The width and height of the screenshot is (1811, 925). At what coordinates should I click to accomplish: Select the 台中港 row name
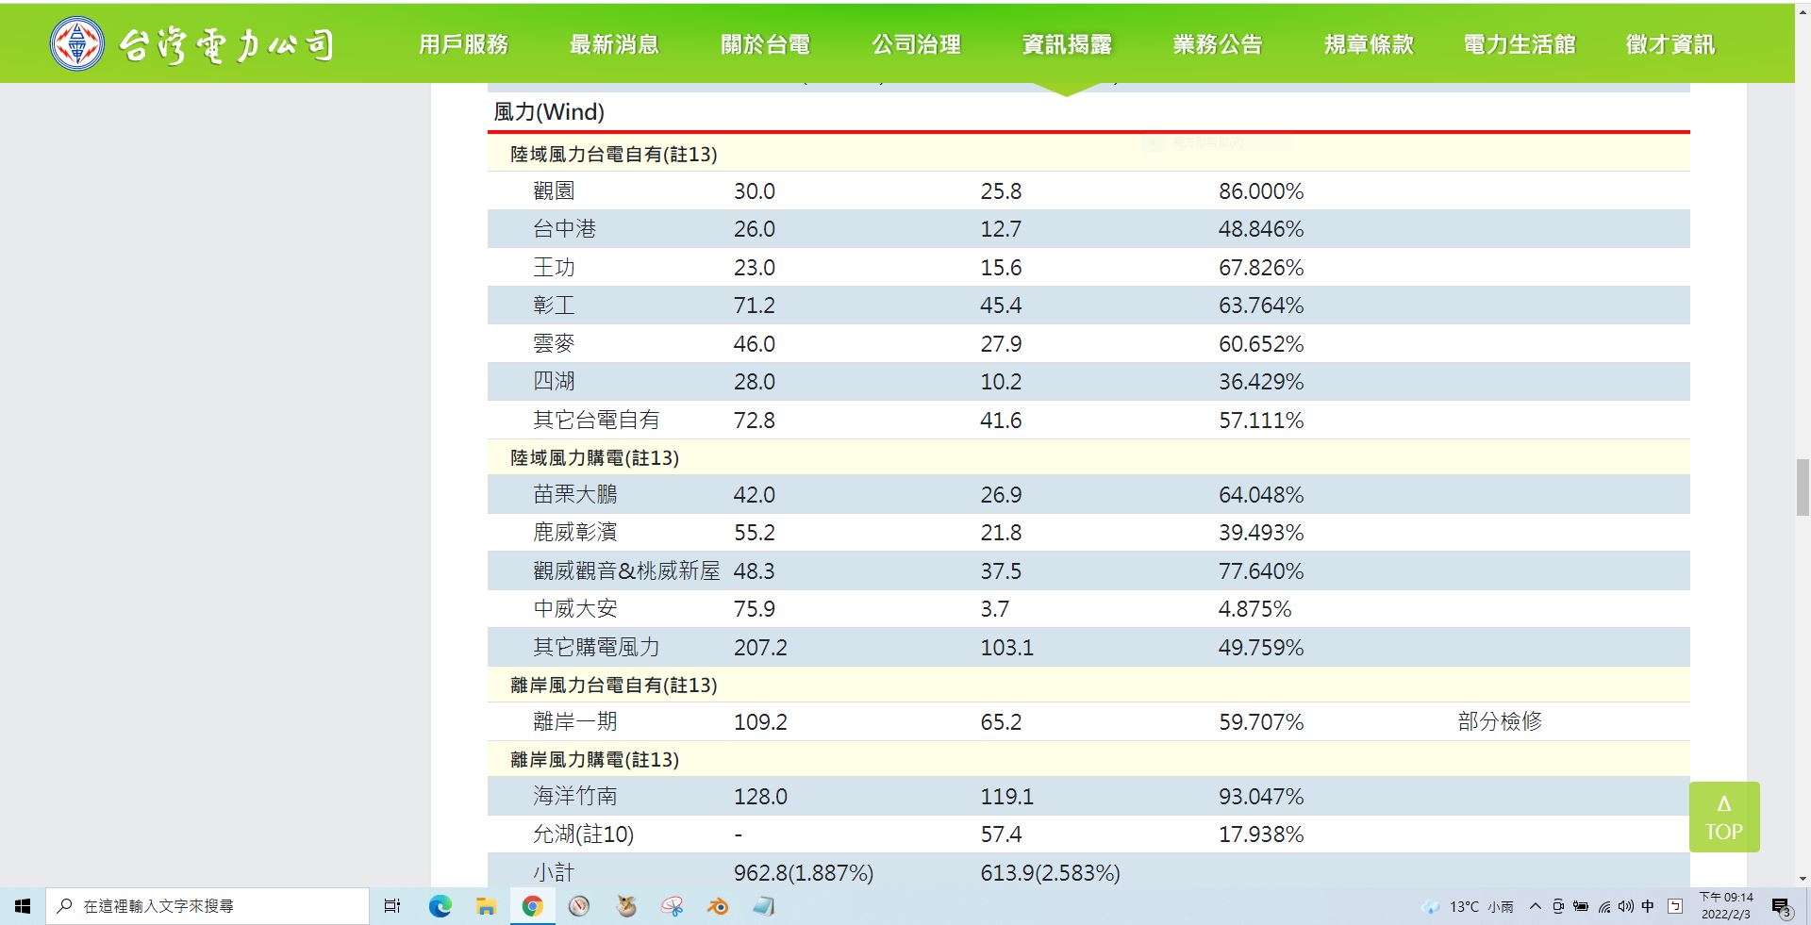click(x=565, y=229)
